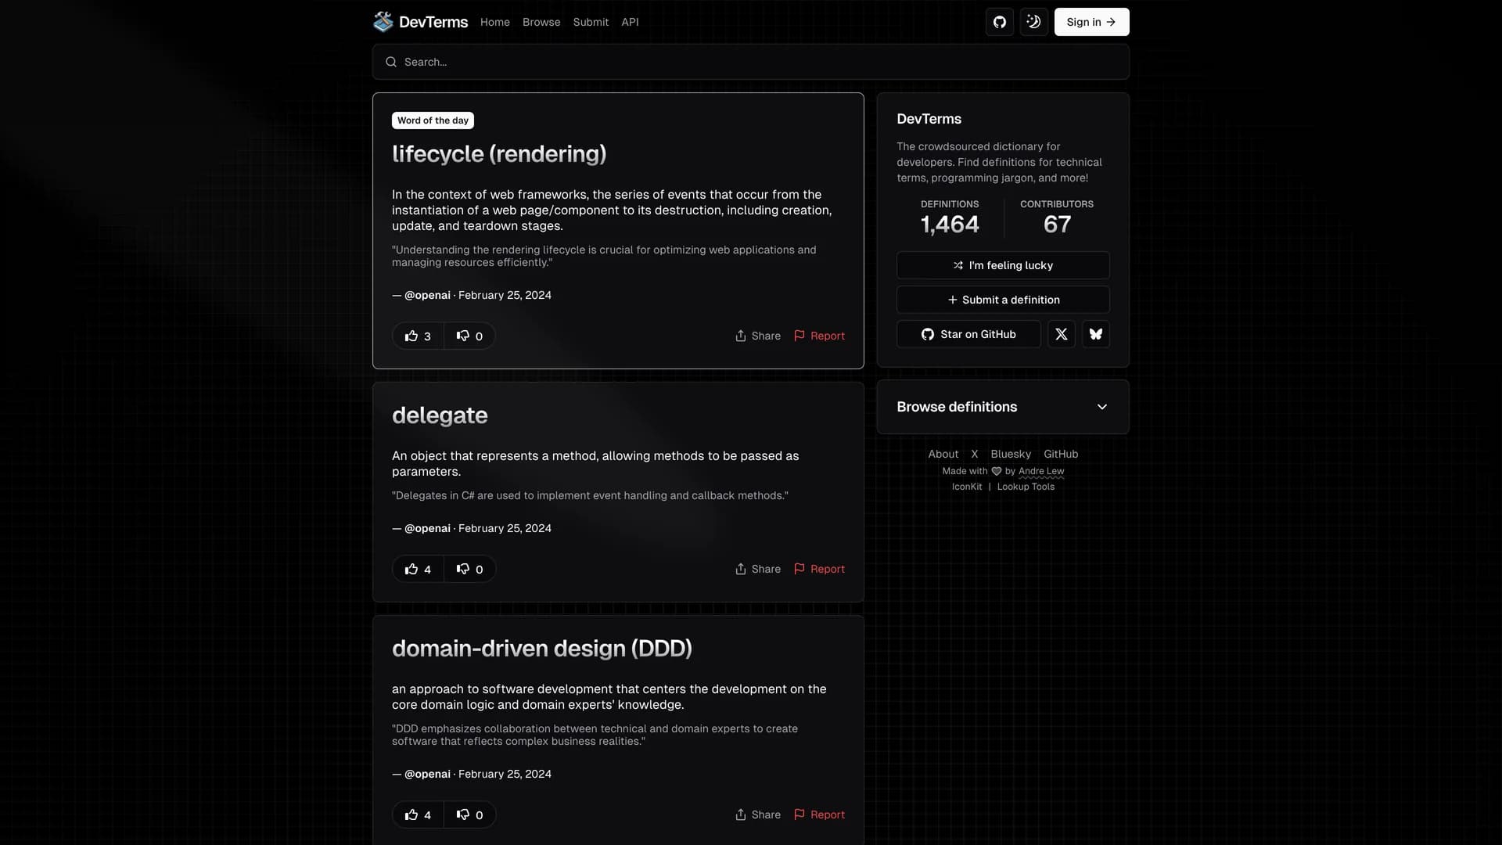Downvote the delegate definition
This screenshot has width=1502, height=845.
click(469, 569)
